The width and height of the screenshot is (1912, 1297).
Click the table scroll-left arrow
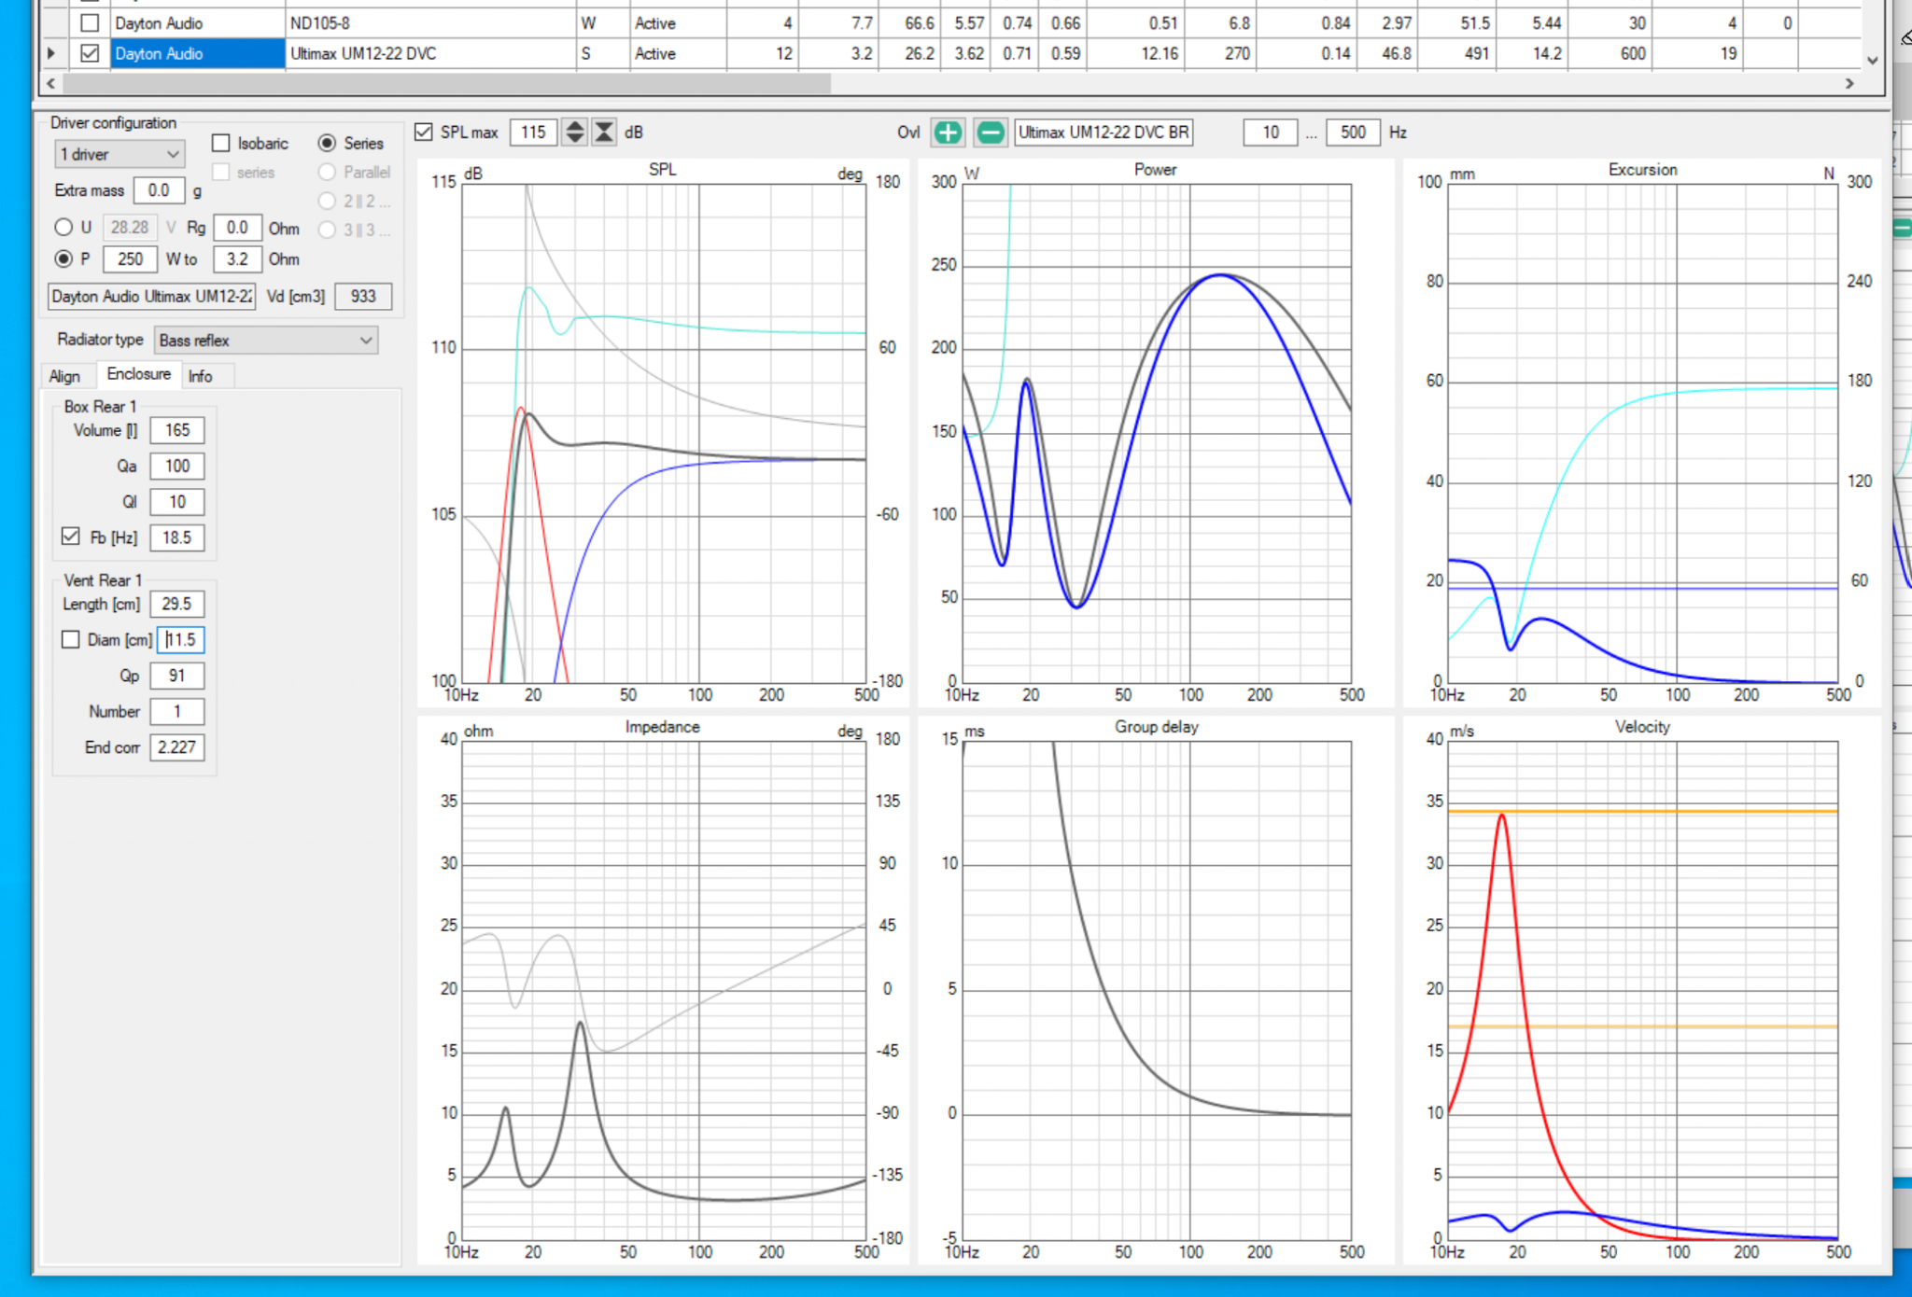click(50, 84)
